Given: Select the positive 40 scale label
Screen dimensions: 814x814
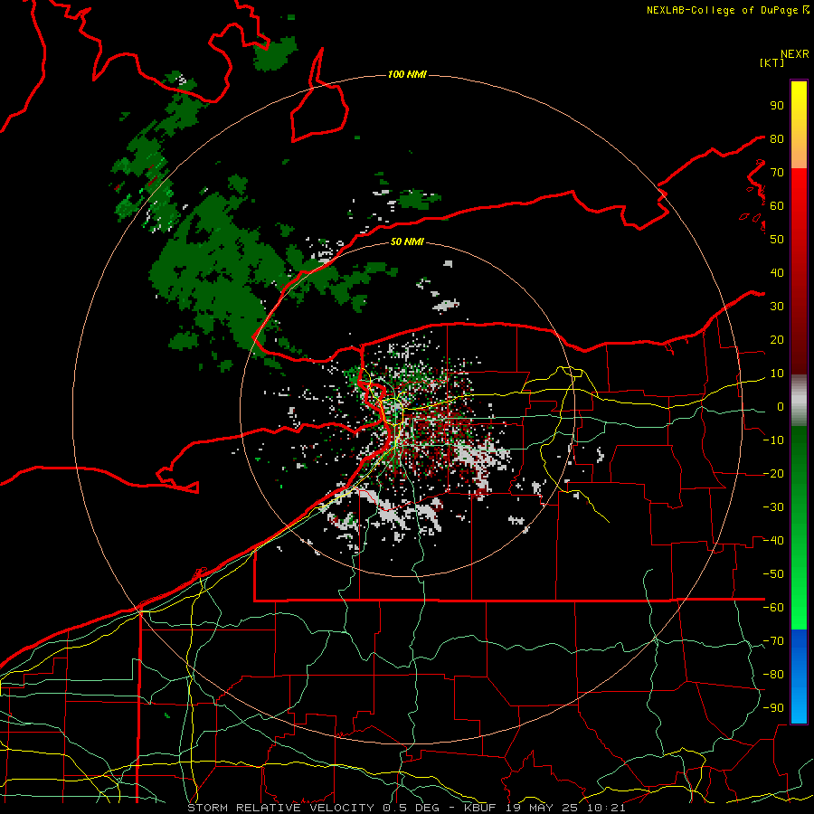Looking at the screenshot, I should pyautogui.click(x=777, y=272).
